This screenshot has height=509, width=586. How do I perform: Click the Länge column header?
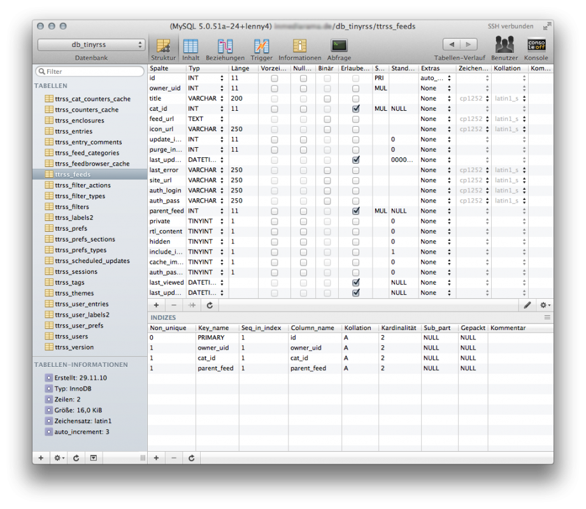coord(243,68)
